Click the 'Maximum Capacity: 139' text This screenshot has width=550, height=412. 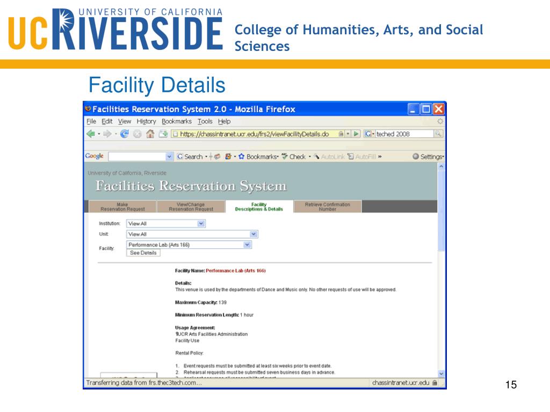(201, 303)
